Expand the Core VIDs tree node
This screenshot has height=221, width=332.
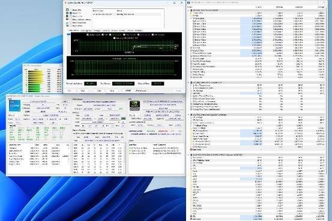[191, 13]
